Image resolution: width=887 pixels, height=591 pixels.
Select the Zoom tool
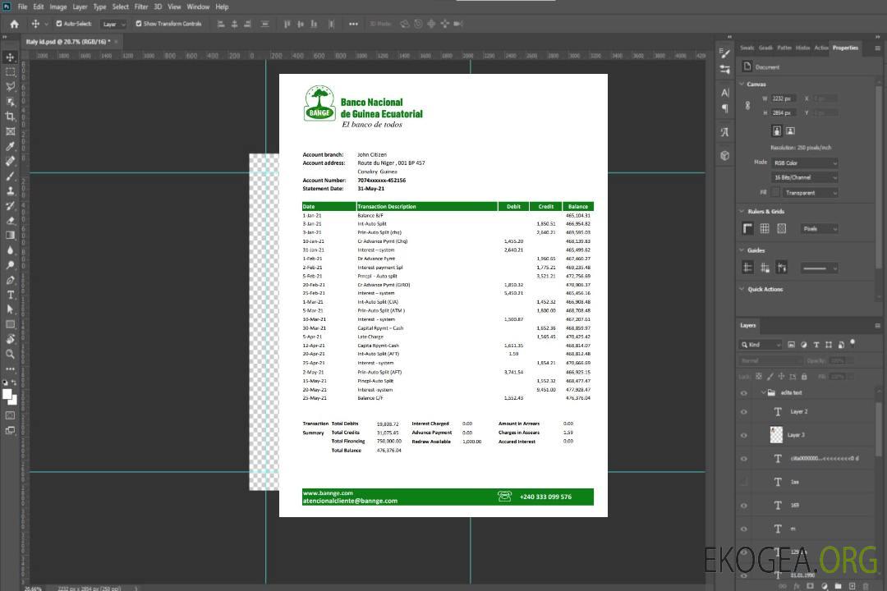point(10,354)
